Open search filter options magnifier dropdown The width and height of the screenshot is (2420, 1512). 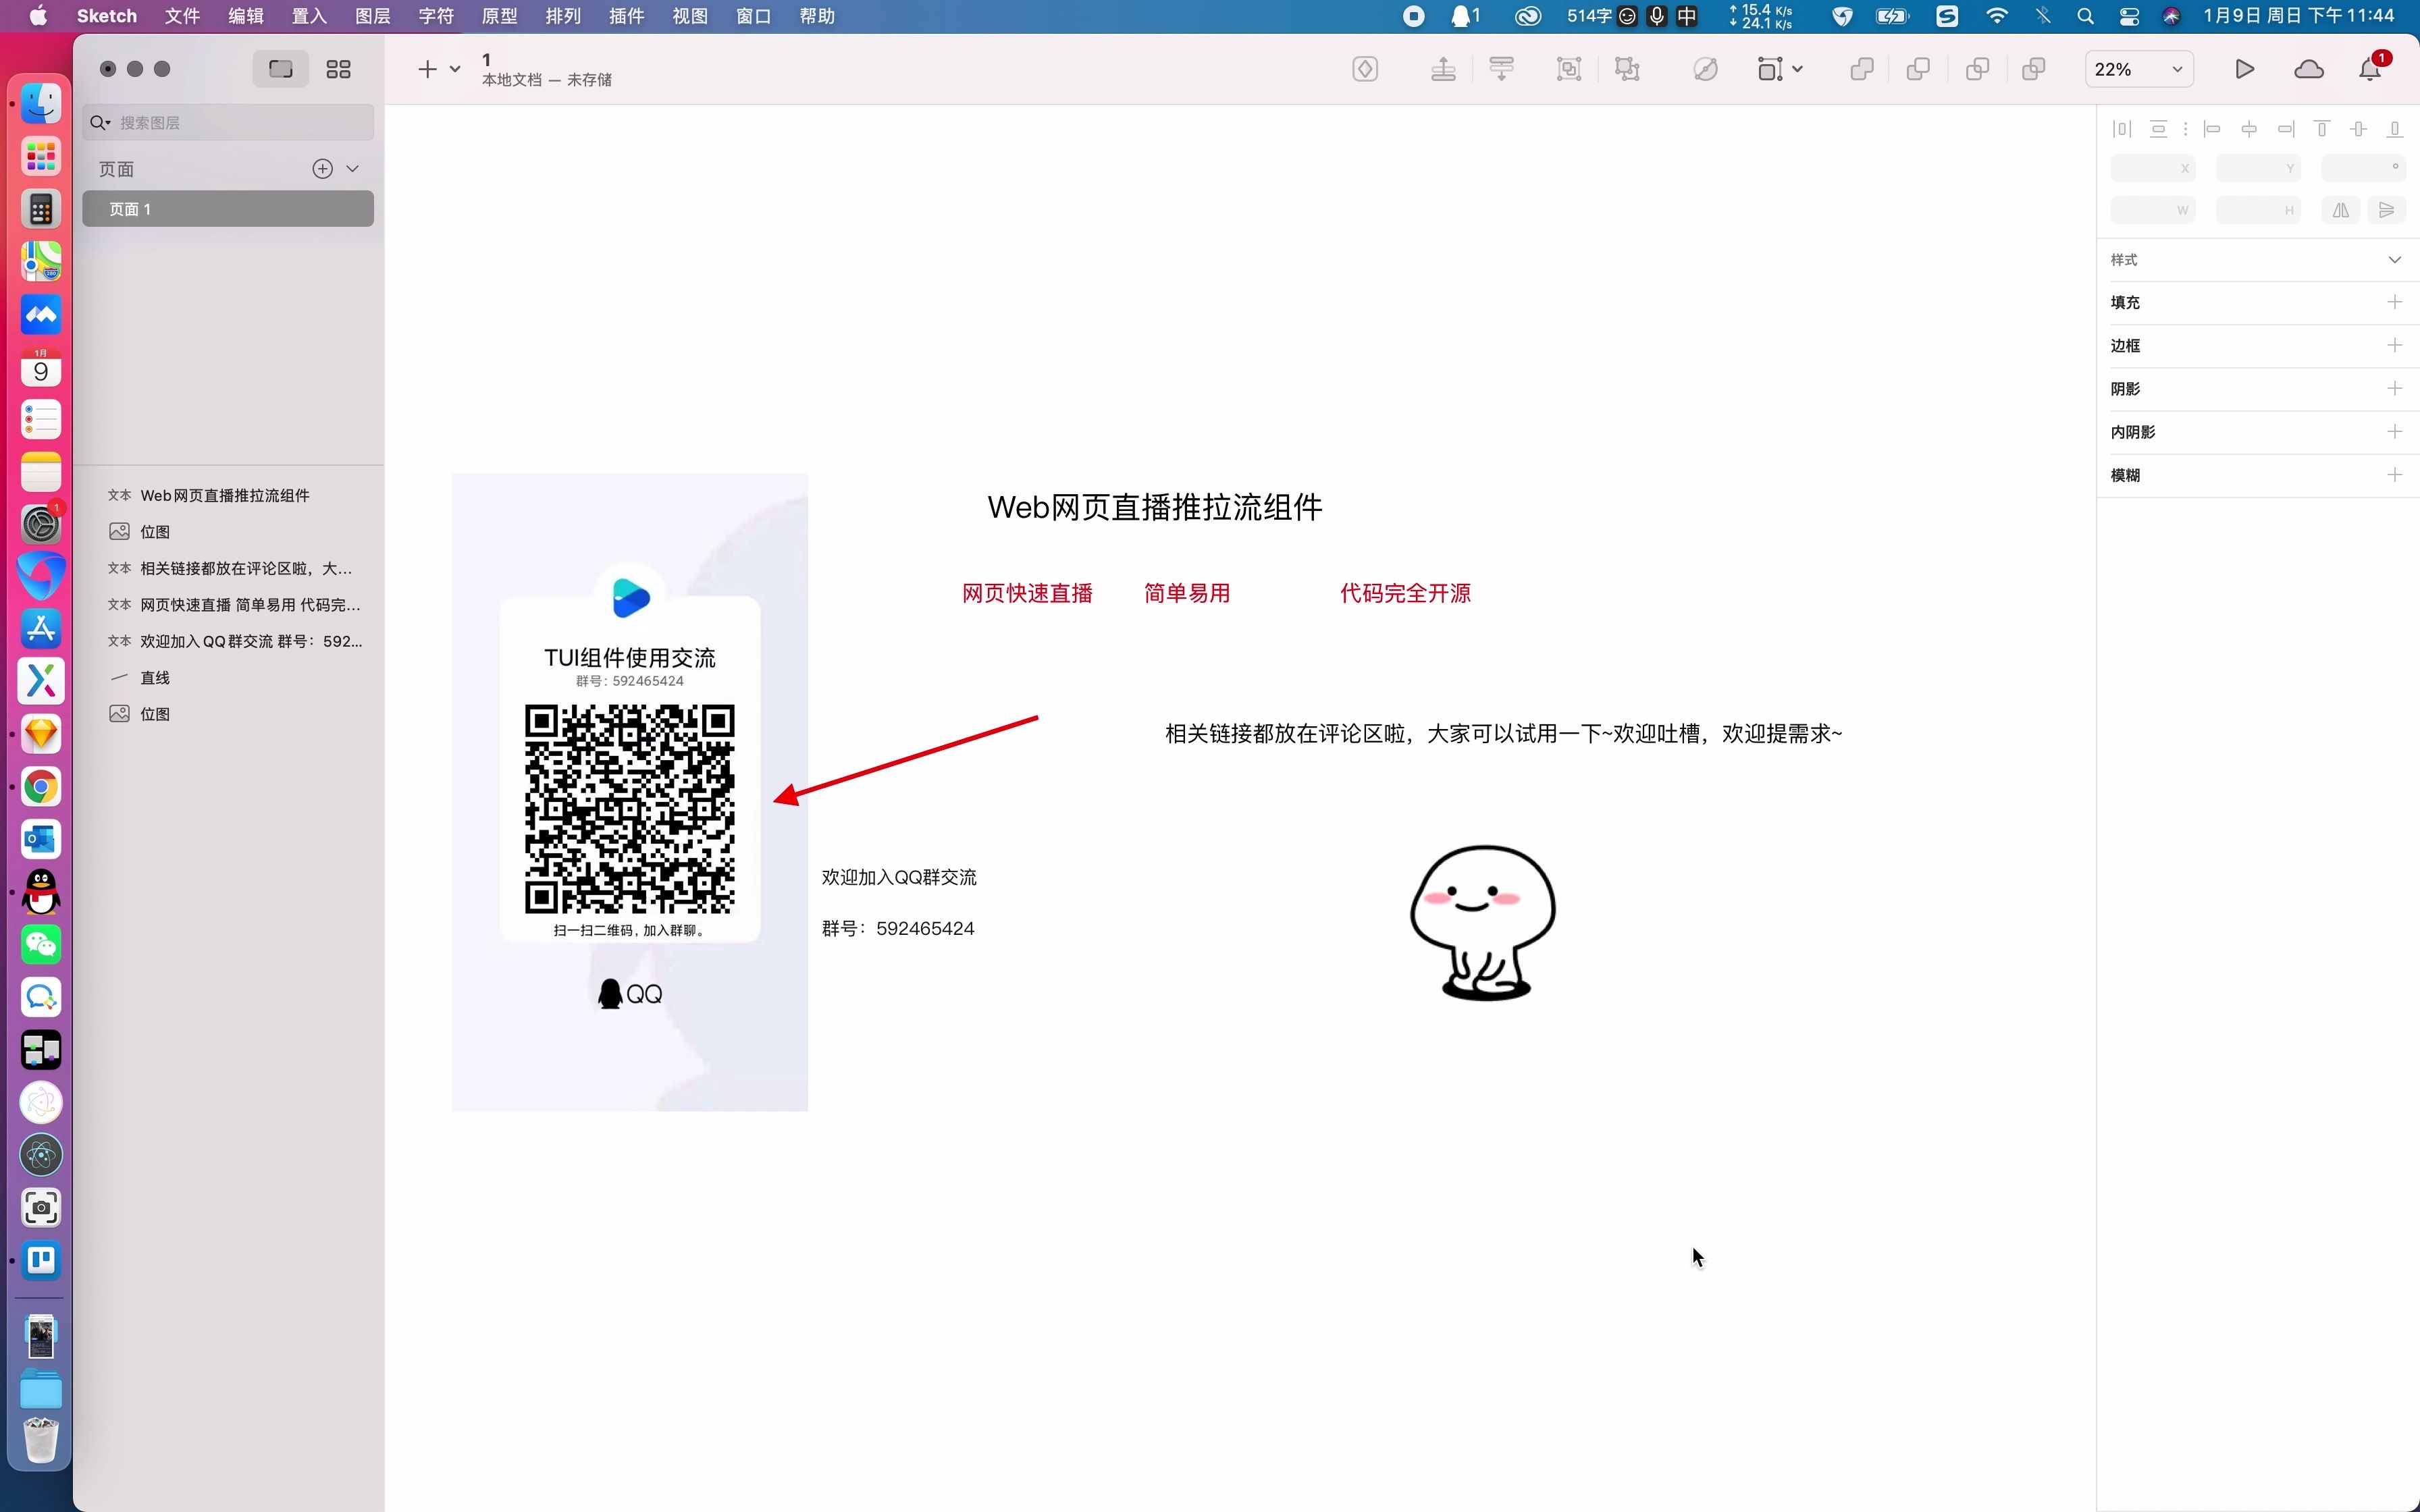pos(100,123)
